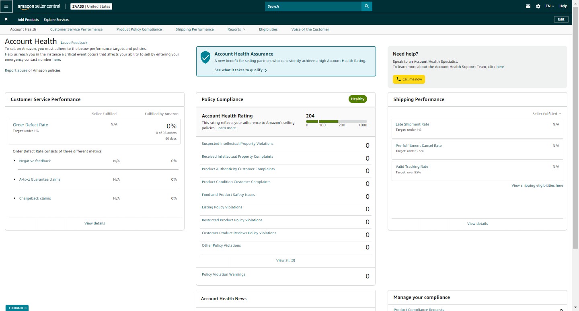This screenshot has width=579, height=311.
Task: Click the Feedback tab label
Action: tap(16, 308)
